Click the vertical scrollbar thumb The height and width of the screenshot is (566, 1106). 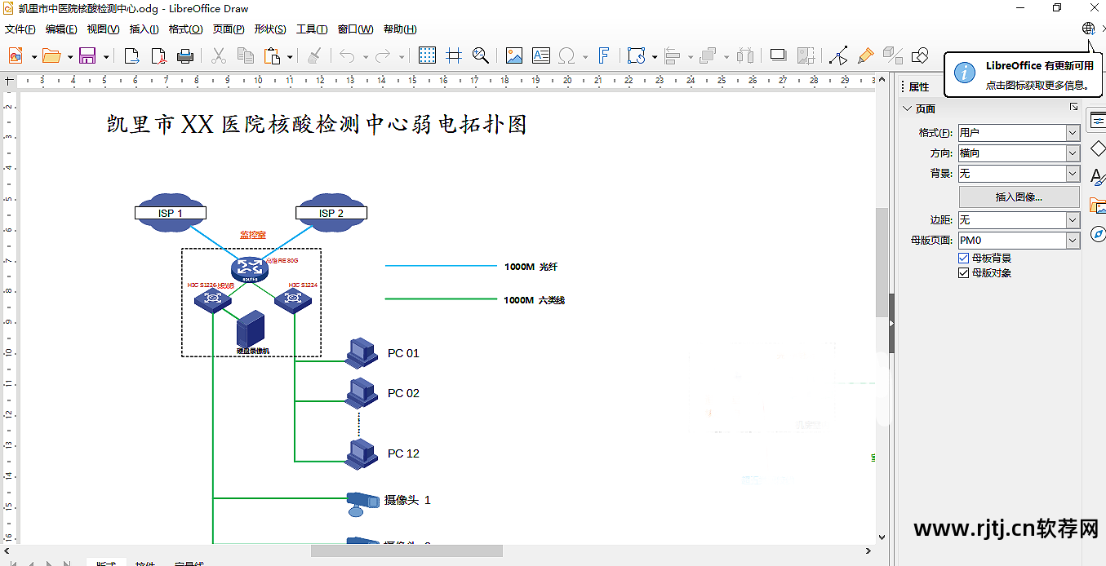881,261
